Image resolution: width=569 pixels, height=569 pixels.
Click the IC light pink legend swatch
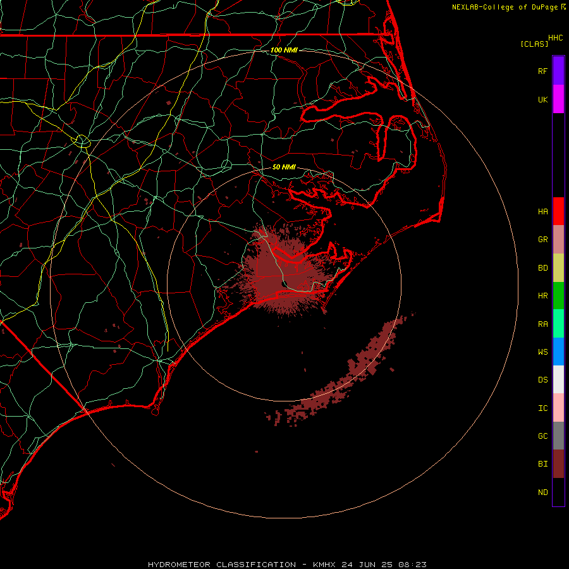coord(558,408)
